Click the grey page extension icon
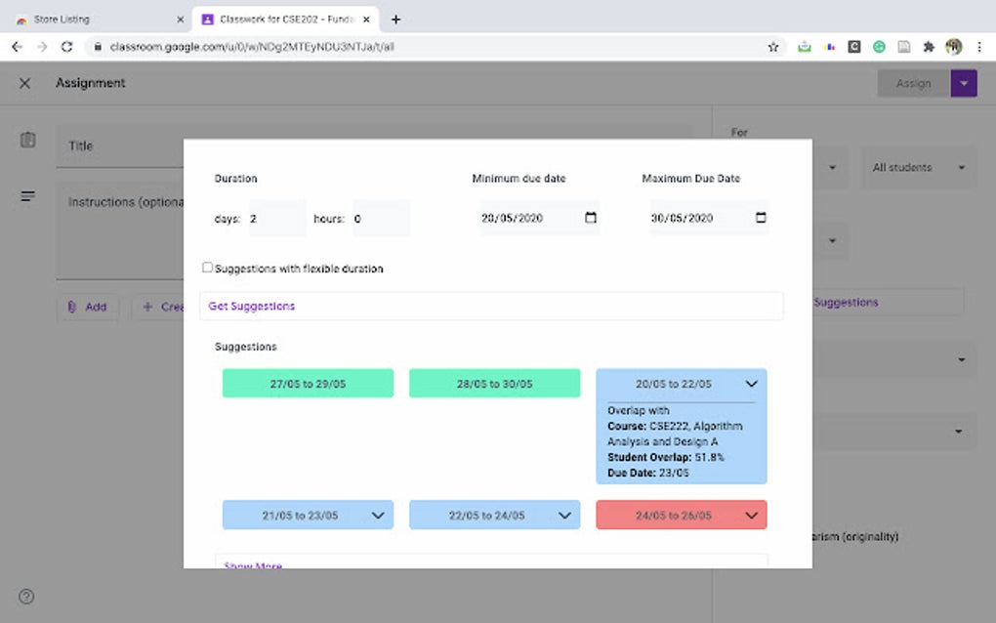Image resolution: width=996 pixels, height=623 pixels. [x=904, y=46]
